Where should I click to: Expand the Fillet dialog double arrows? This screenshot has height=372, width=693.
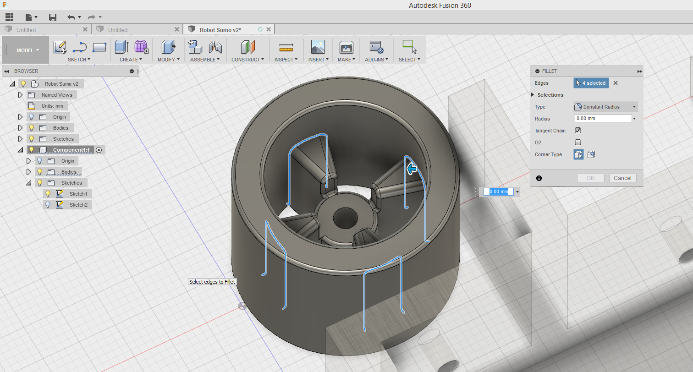tap(639, 71)
